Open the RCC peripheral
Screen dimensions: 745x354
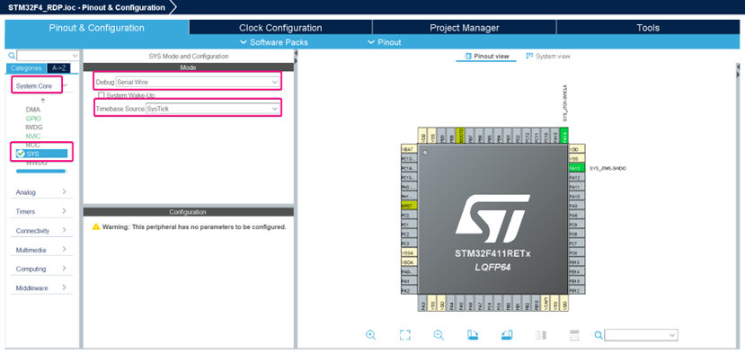[32, 145]
